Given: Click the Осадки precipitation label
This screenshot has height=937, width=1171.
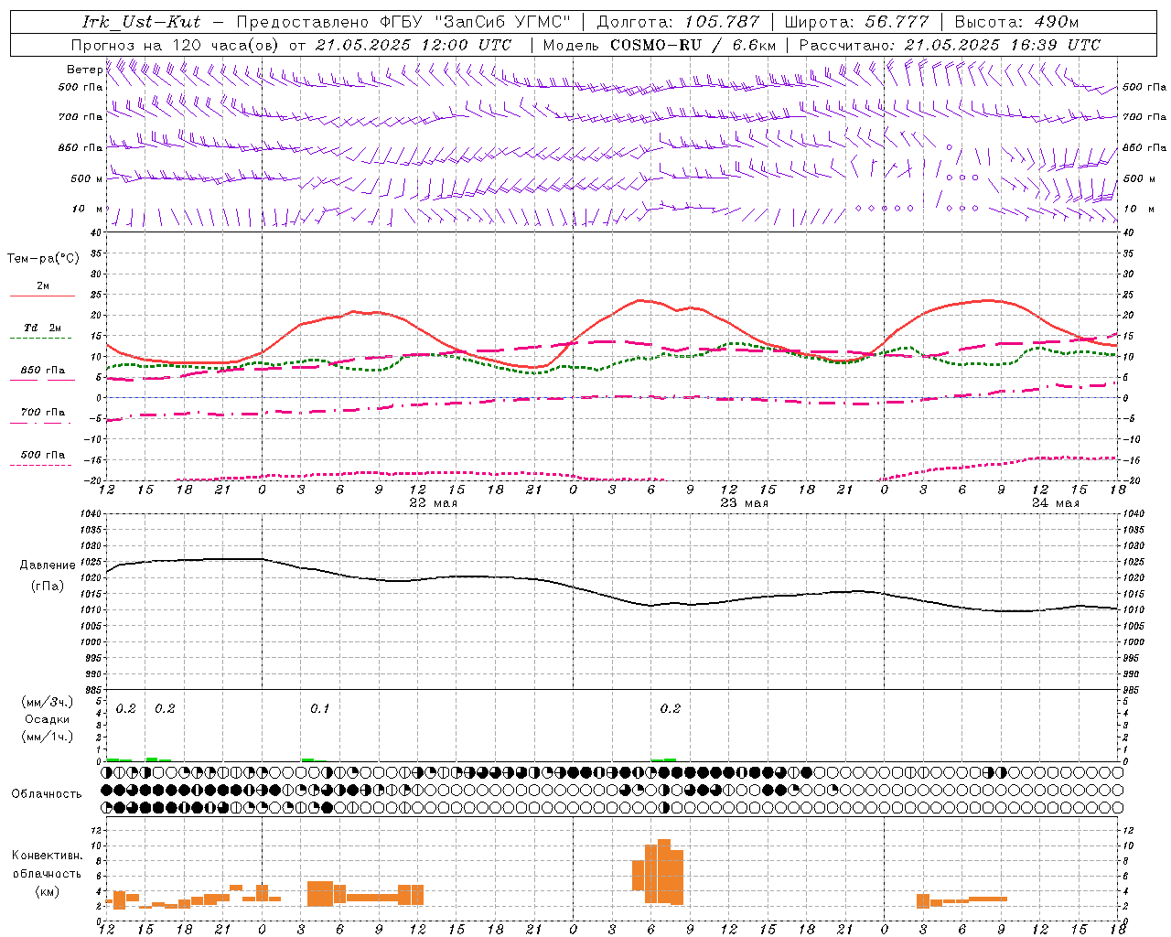Looking at the screenshot, I should (48, 719).
